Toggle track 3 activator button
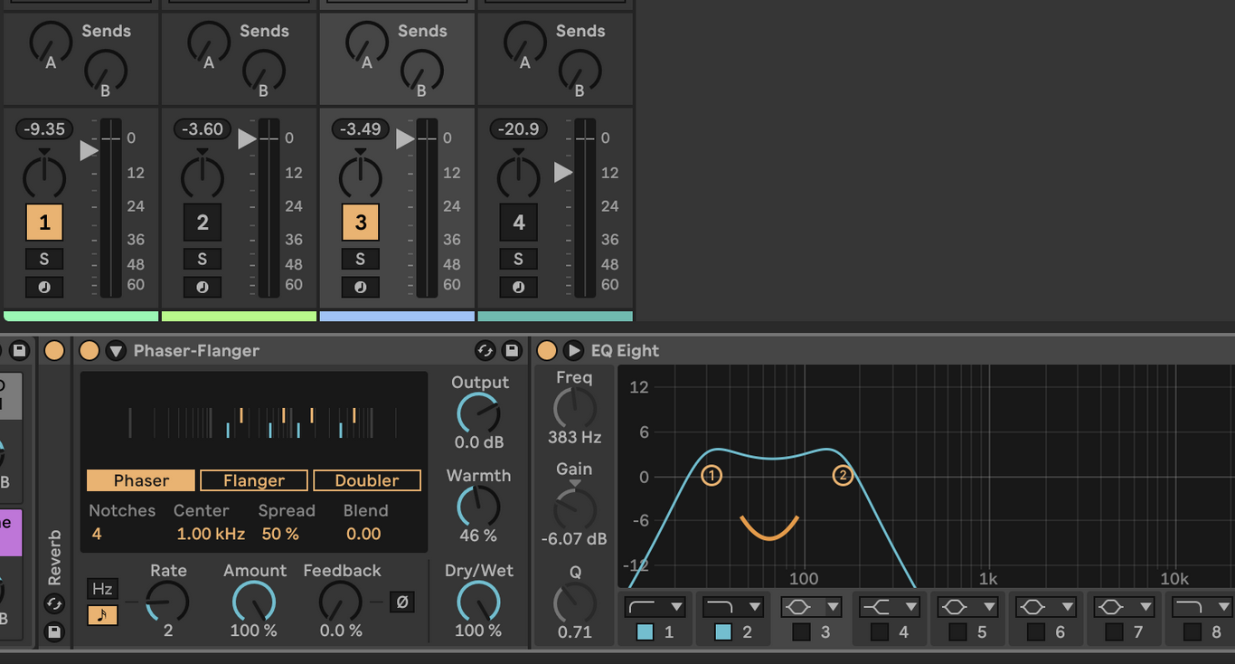The height and width of the screenshot is (664, 1235). pyautogui.click(x=361, y=223)
